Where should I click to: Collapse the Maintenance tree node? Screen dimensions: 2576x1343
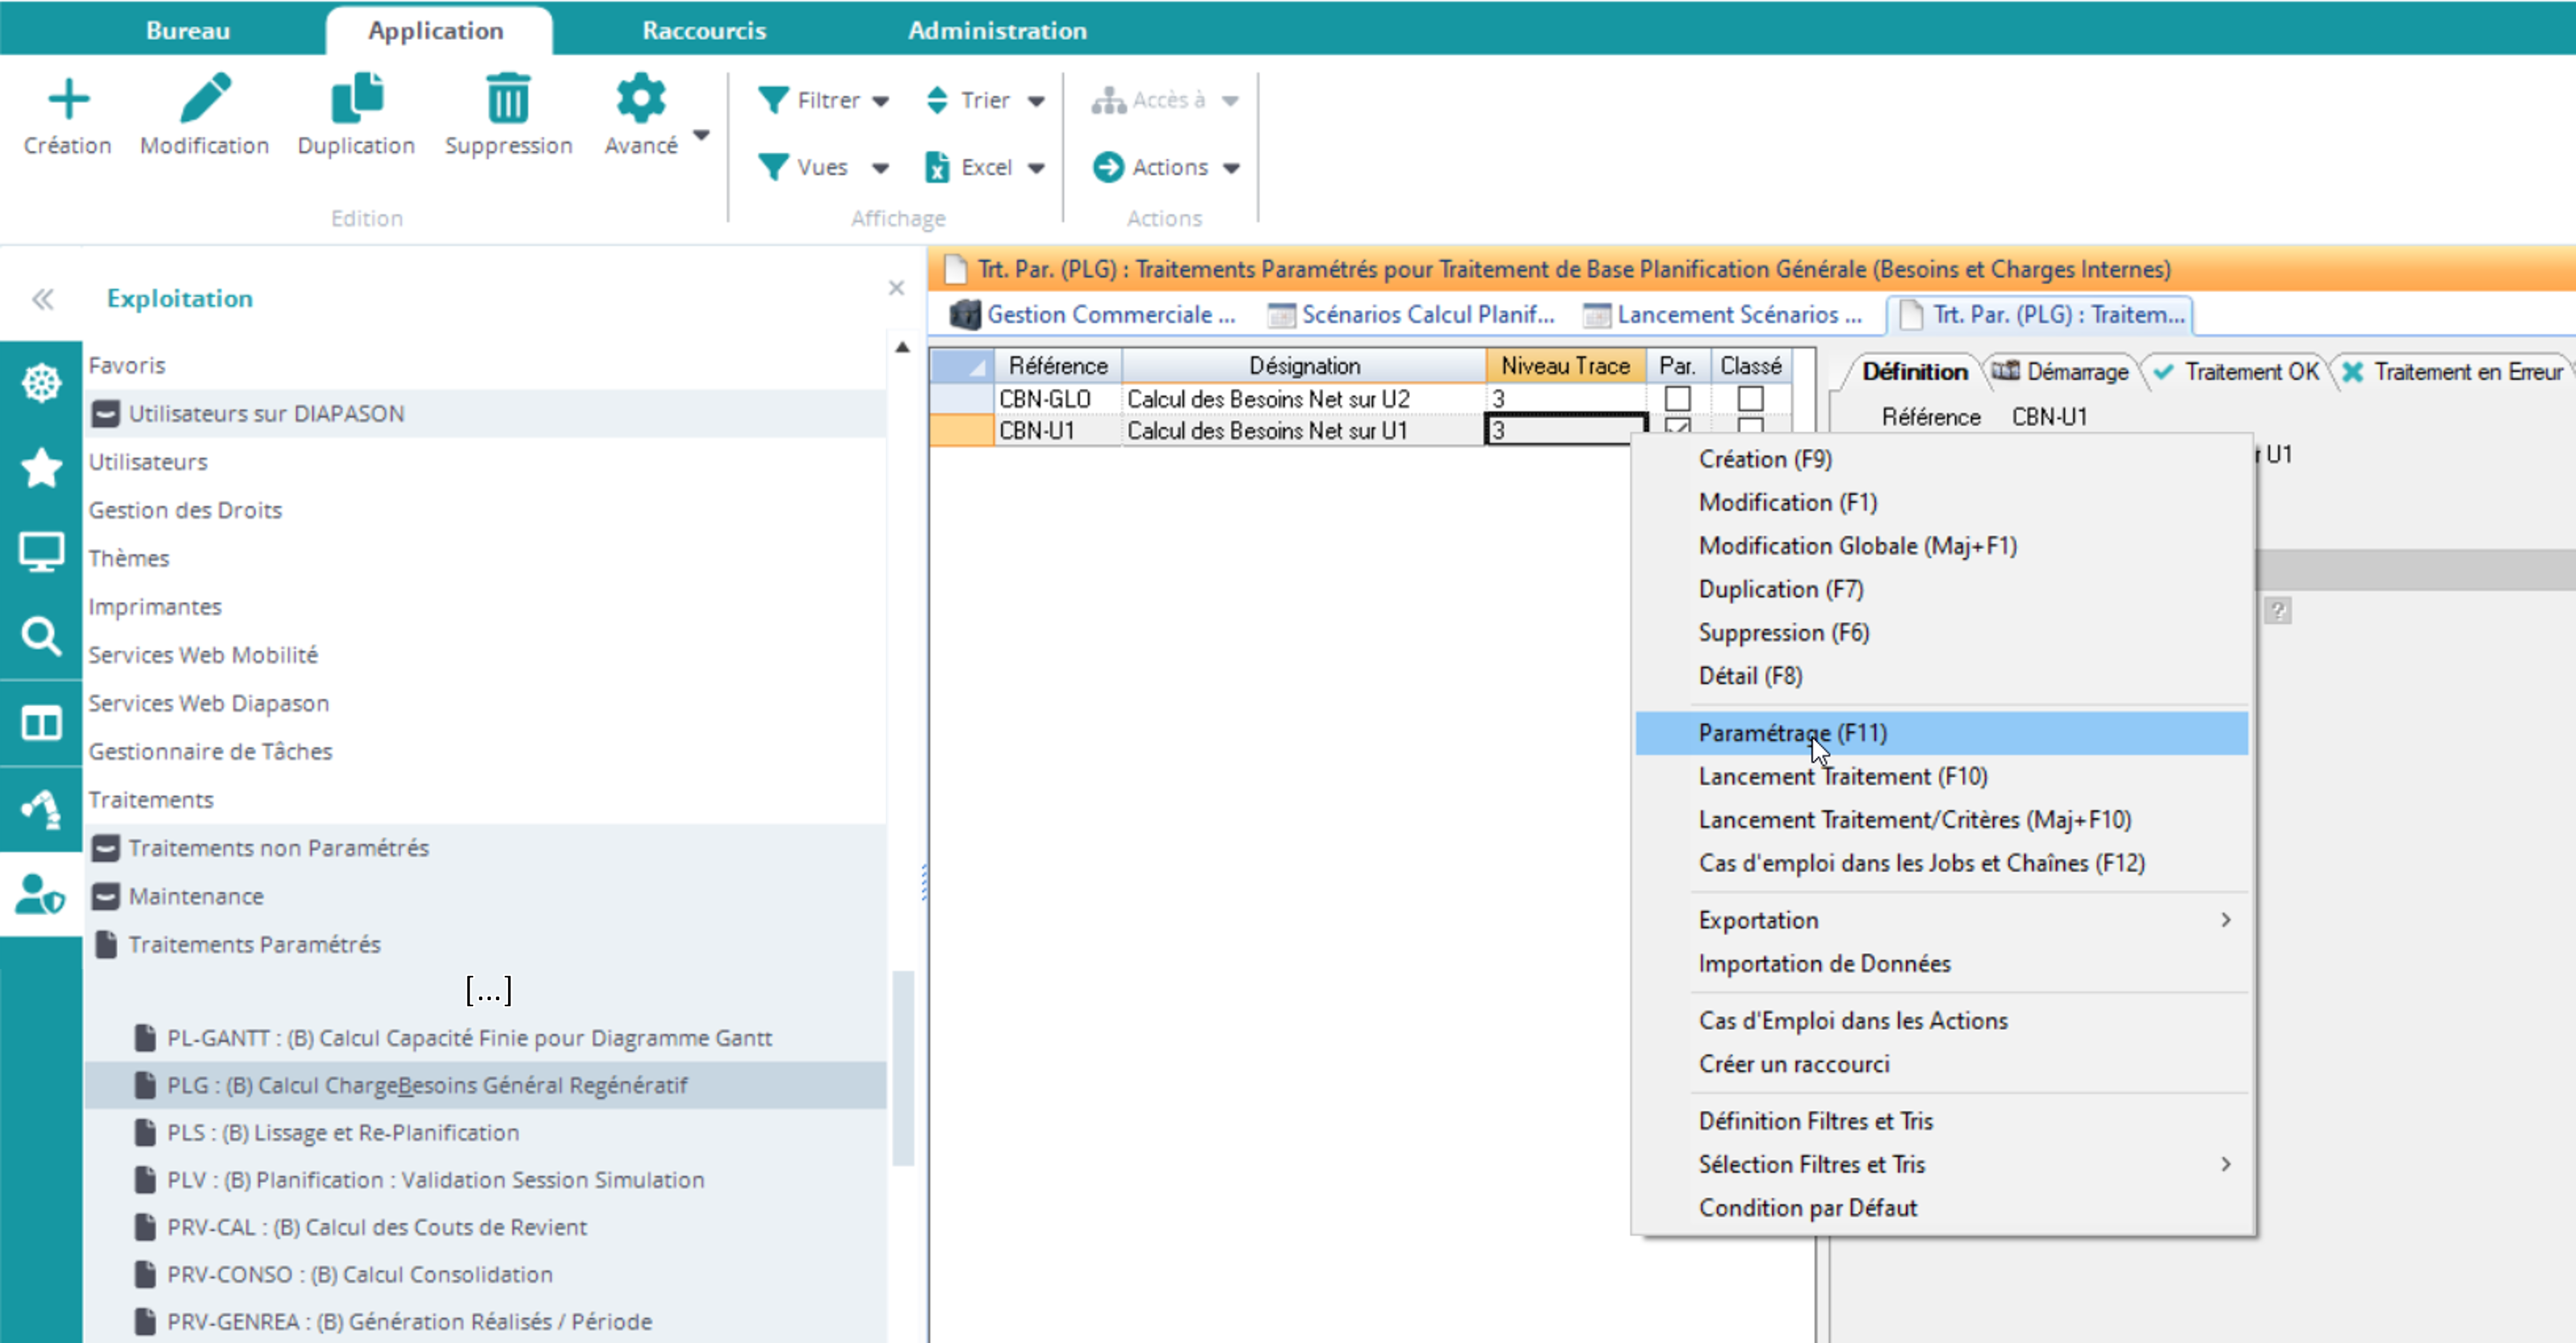105,897
